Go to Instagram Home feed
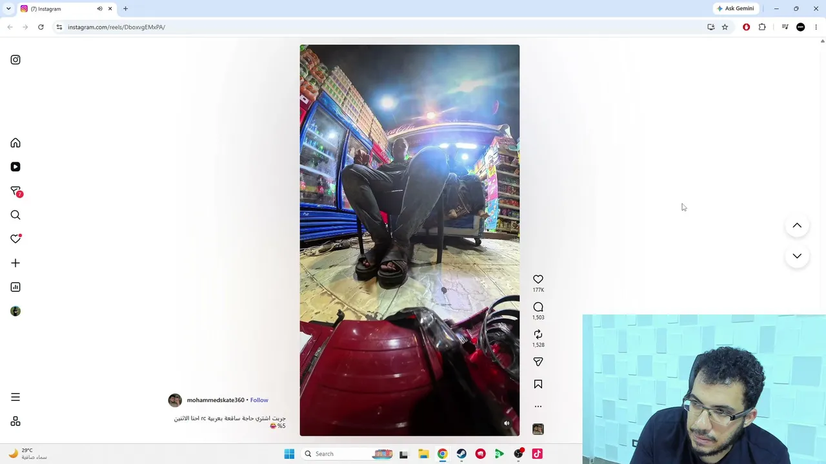 click(x=15, y=143)
